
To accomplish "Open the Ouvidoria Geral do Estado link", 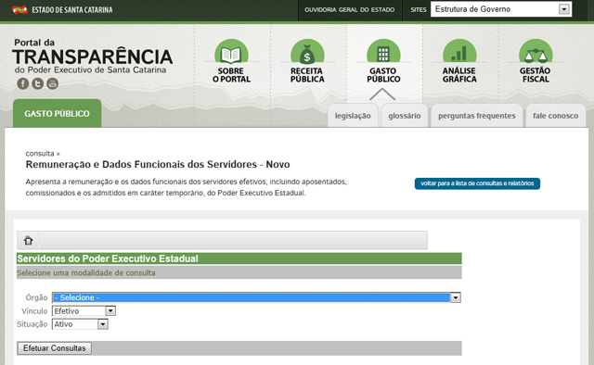I will [349, 10].
